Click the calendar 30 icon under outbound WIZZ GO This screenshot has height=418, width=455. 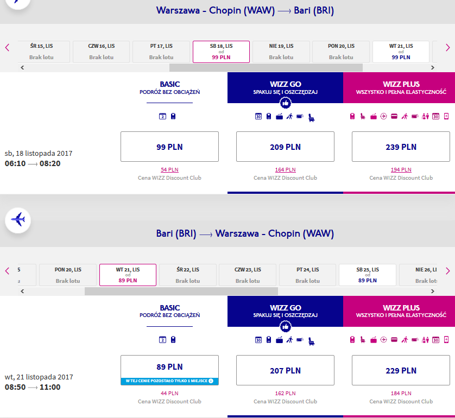[x=258, y=117]
